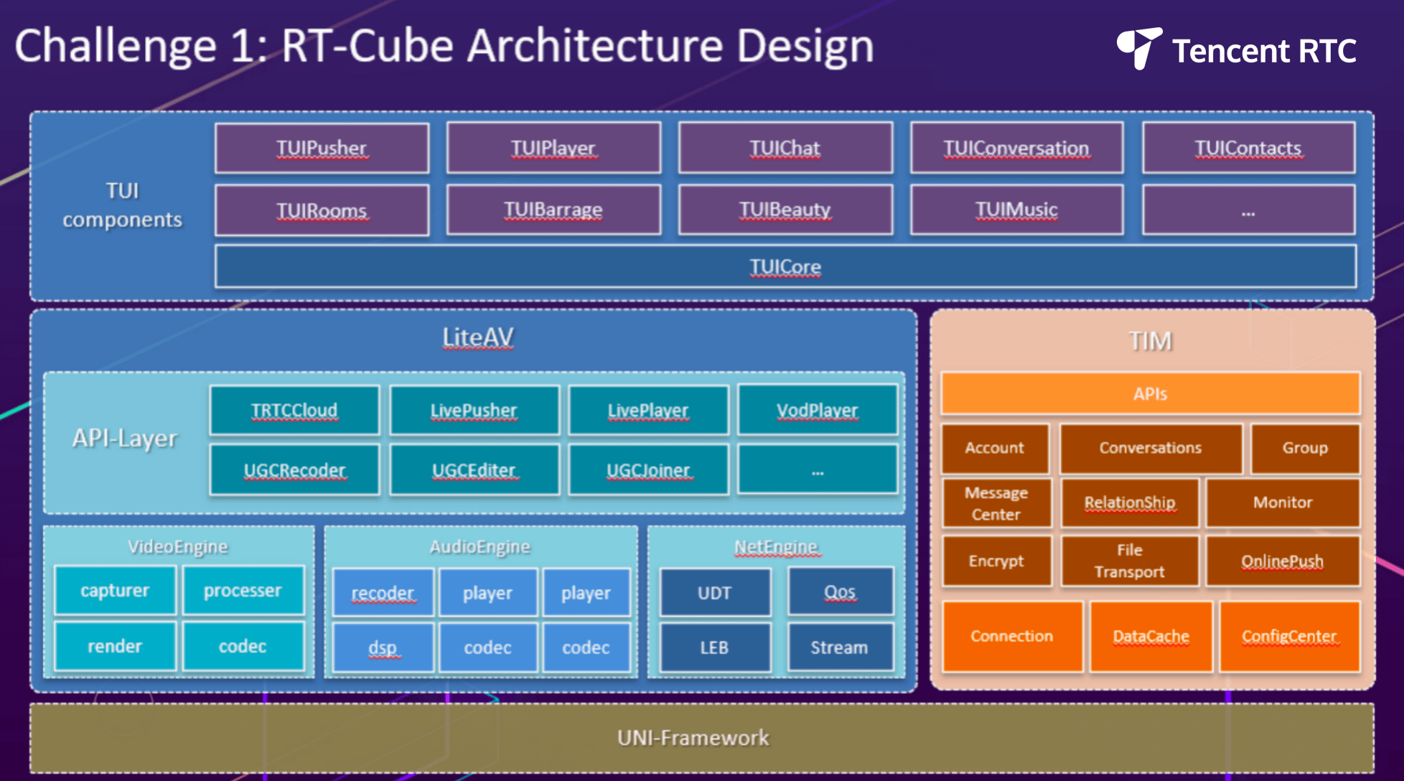Click the API-Layer label
Image resolution: width=1404 pixels, height=781 pixels.
124,438
